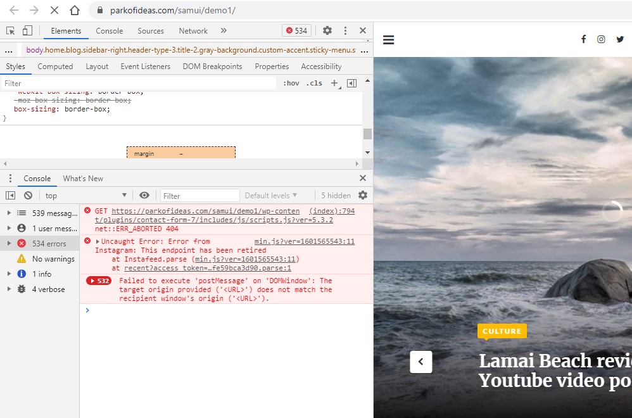Select the Computed styles tab
The image size is (632, 418).
pyautogui.click(x=55, y=66)
